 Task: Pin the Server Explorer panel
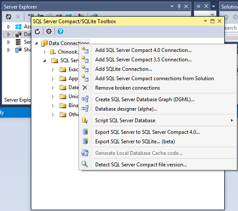[x=179, y=7]
